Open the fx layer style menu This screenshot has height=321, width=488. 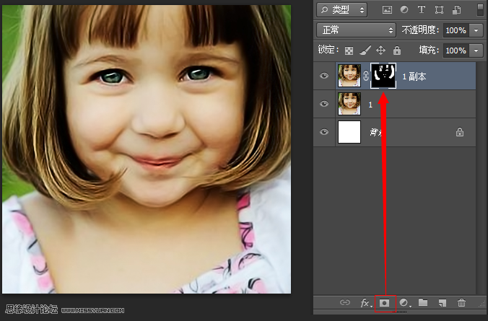point(365,303)
